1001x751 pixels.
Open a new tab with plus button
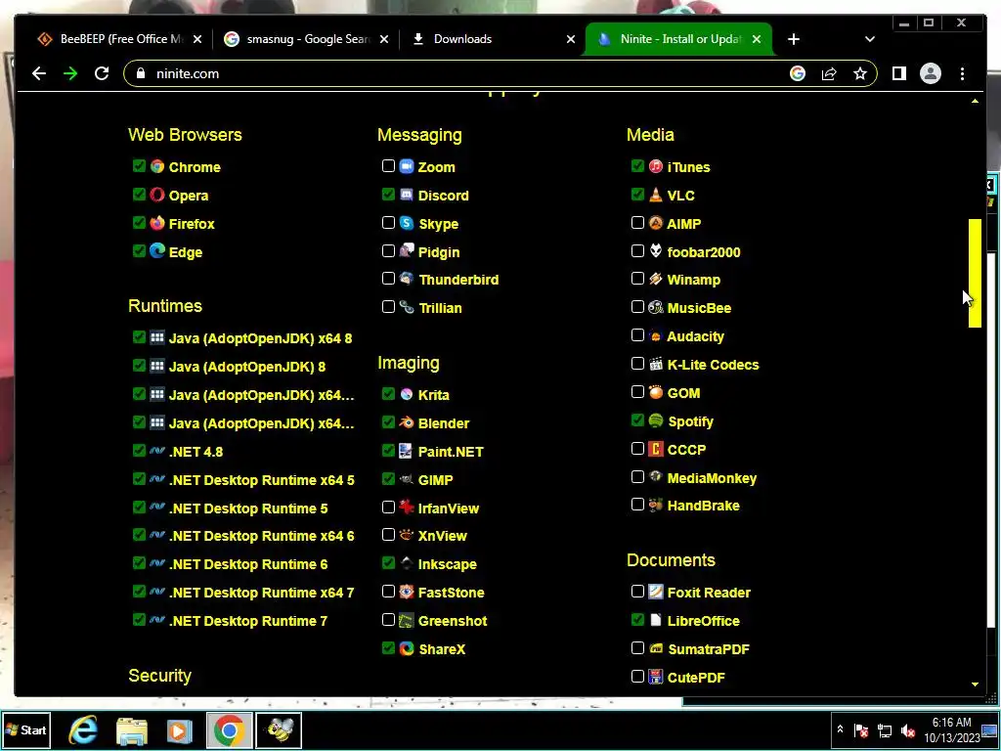click(794, 39)
